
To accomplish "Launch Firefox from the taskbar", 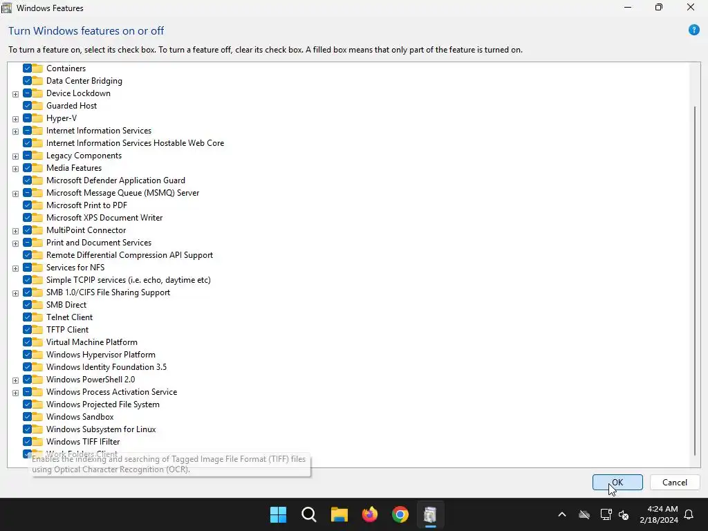I will [370, 514].
